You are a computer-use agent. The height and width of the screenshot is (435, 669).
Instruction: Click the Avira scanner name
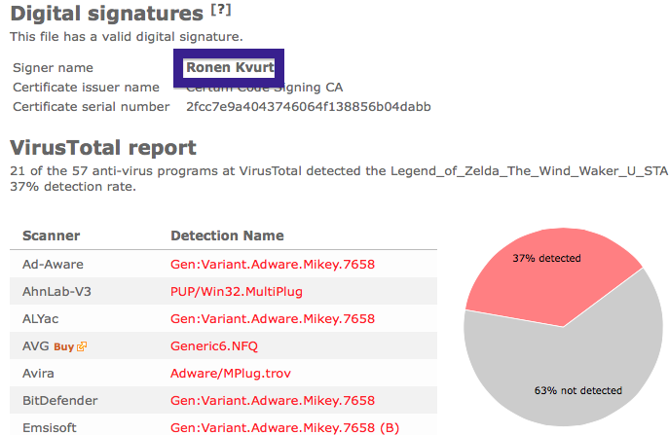pos(38,374)
